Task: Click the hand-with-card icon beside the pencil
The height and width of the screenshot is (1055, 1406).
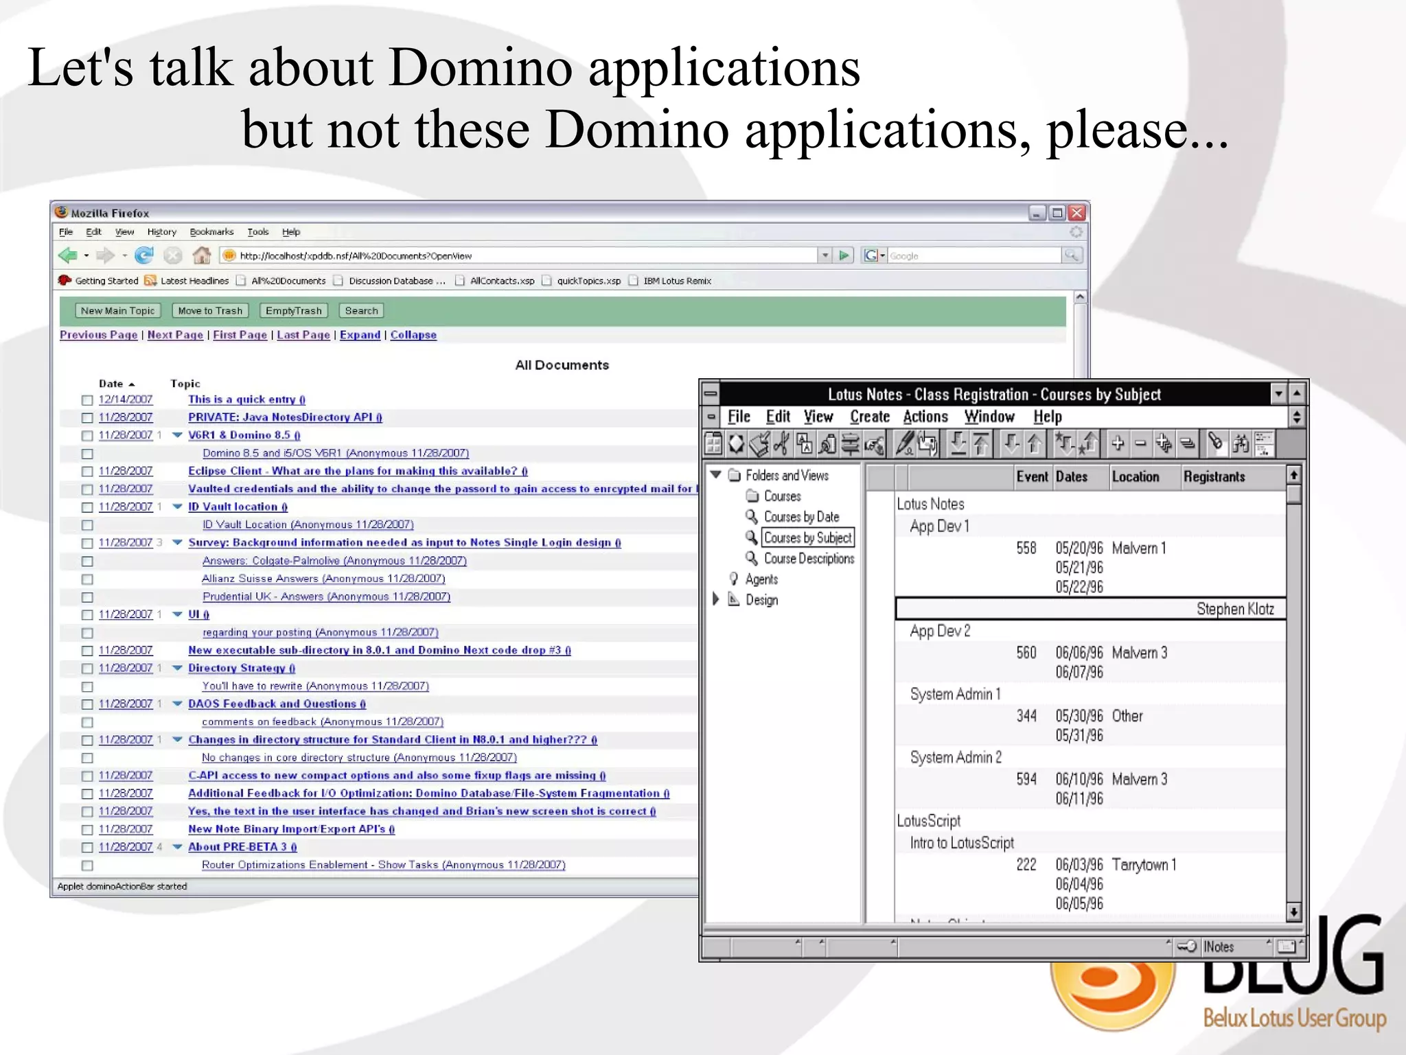Action: point(928,444)
